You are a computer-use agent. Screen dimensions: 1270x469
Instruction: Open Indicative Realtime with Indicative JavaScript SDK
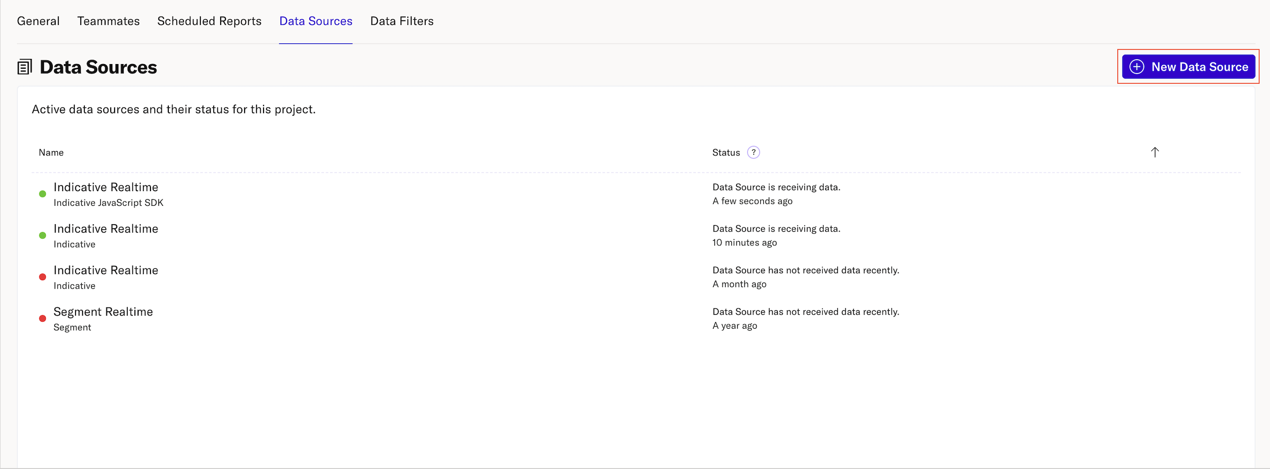(x=106, y=187)
